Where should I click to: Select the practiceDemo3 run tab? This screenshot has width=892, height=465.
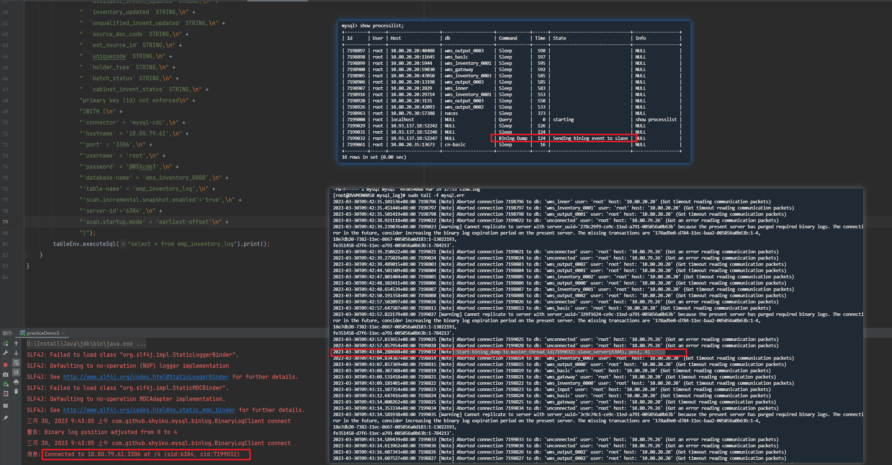(42, 333)
